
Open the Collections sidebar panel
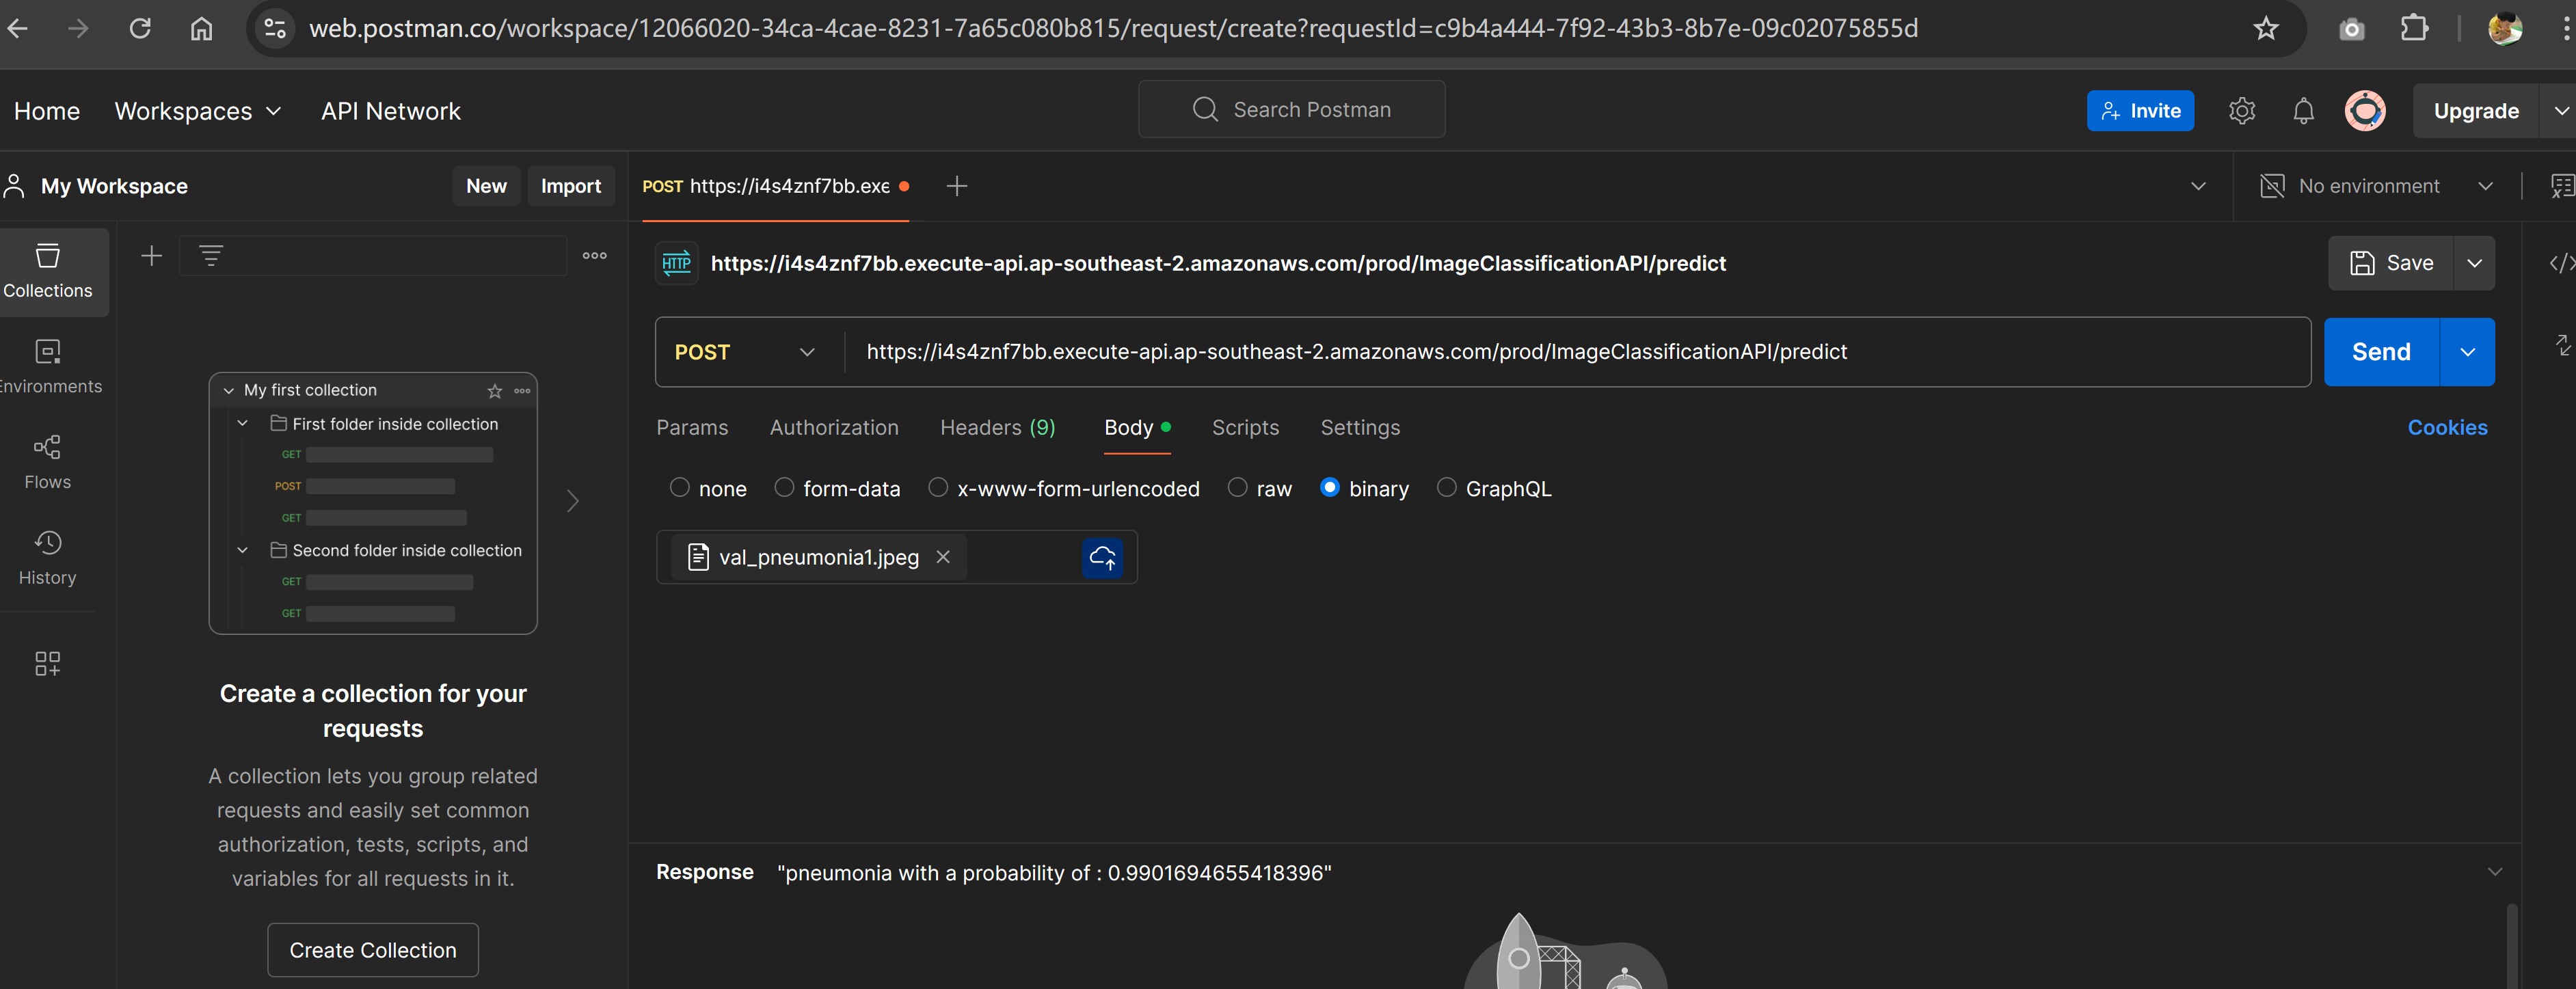pyautogui.click(x=48, y=271)
